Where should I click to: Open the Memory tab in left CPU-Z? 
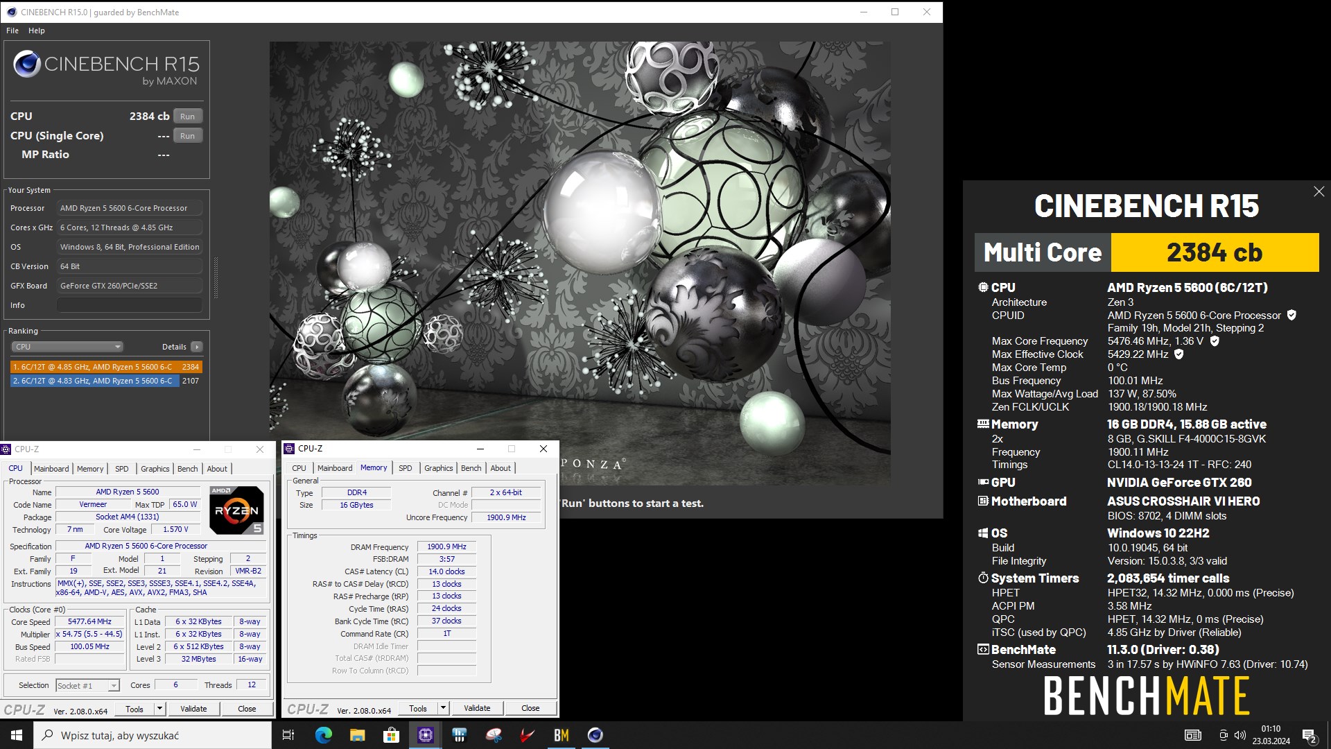pos(90,469)
